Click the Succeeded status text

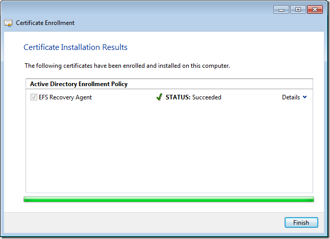point(207,97)
